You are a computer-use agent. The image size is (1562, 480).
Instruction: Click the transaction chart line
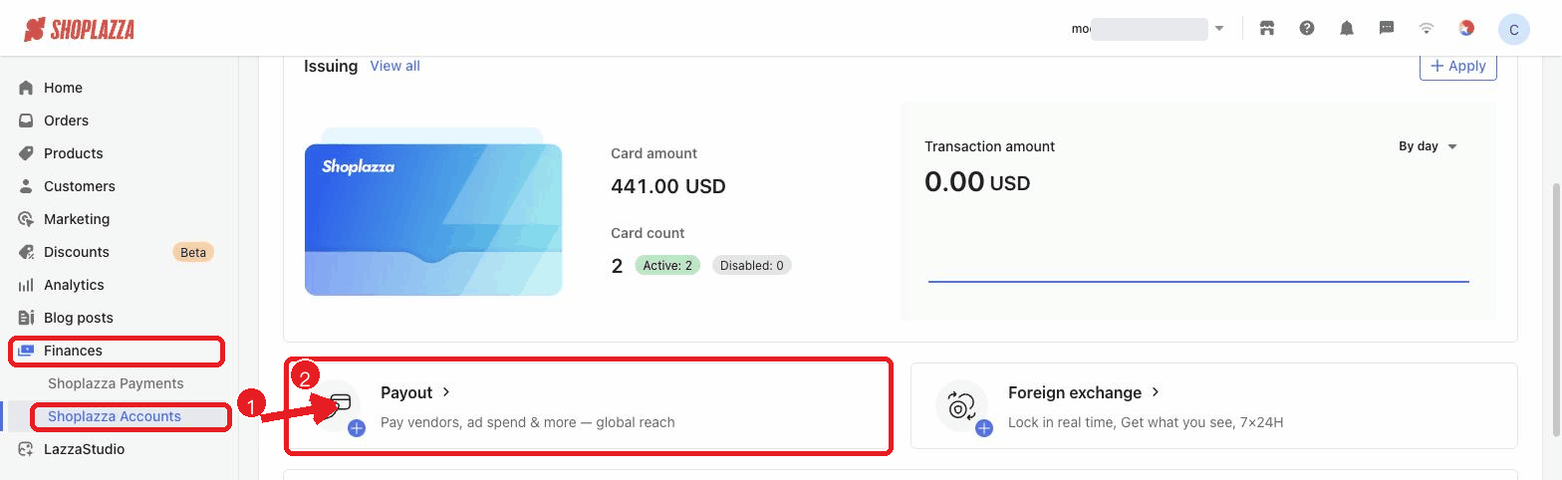click(1198, 282)
